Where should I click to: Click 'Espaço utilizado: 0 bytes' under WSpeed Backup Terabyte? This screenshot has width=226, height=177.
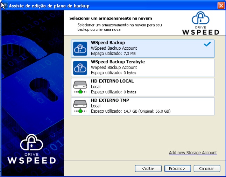pyautogui.click(x=113, y=73)
